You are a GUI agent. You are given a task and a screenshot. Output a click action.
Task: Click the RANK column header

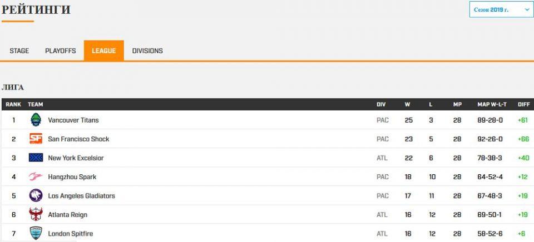[x=13, y=104]
